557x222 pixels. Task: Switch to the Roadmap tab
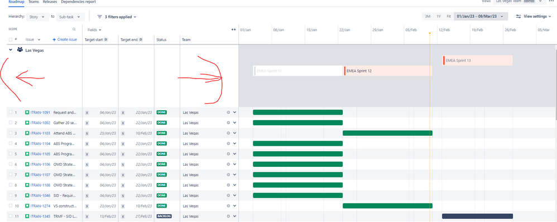16,2
